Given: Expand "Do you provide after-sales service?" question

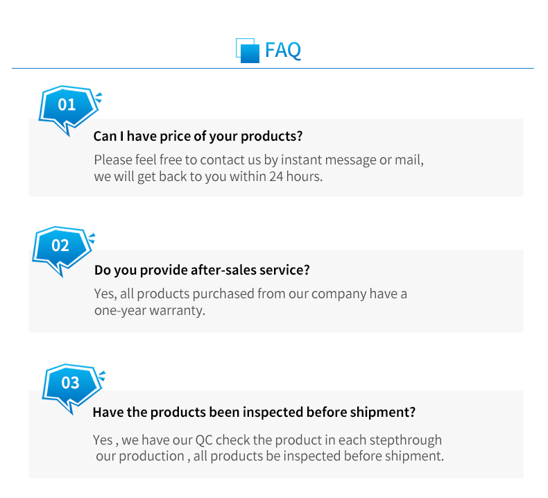Looking at the screenshot, I should point(202,270).
